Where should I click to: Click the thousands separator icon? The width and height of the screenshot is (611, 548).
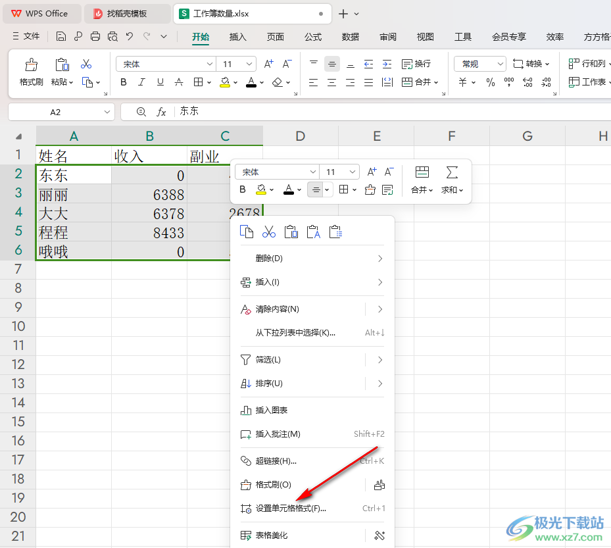pos(509,82)
